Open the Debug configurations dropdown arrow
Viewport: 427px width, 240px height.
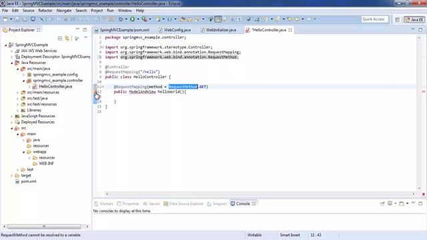(x=126, y=19)
